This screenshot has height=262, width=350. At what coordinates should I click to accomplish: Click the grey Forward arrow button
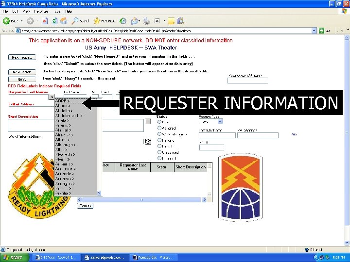[30, 21]
